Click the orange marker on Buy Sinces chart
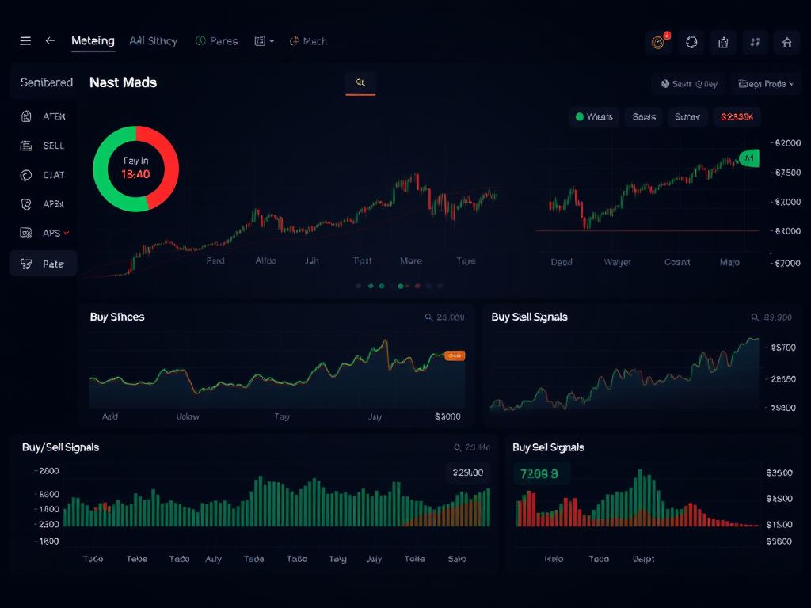Image resolution: width=811 pixels, height=608 pixels. coord(455,356)
